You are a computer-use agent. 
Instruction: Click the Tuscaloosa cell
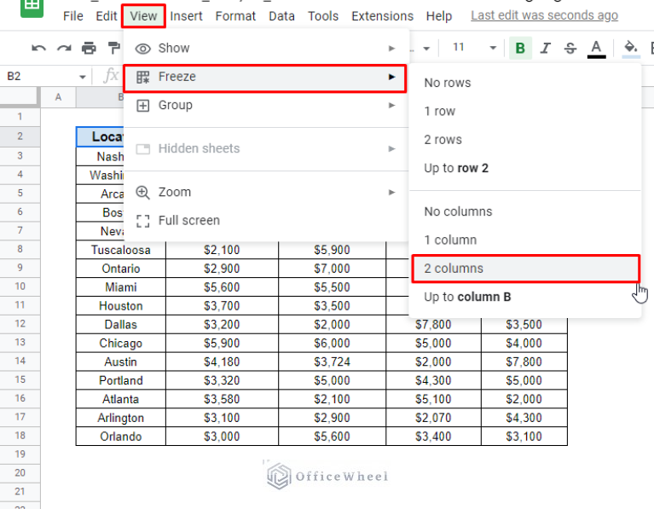point(121,250)
